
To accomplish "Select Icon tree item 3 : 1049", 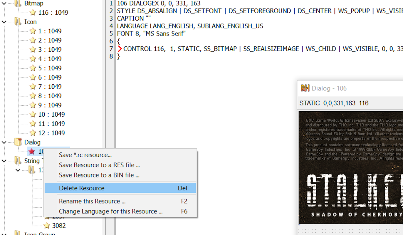I will pos(50,49).
